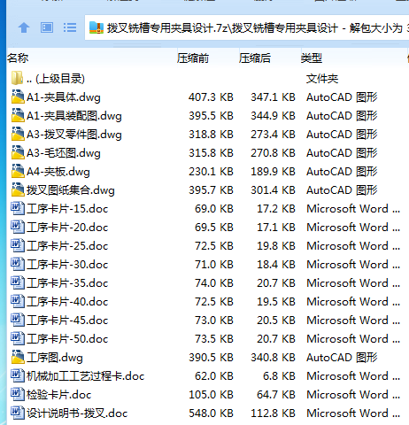The width and height of the screenshot is (409, 425).
Task: Select file A1-夹具体.dwg
Action: (x=64, y=97)
